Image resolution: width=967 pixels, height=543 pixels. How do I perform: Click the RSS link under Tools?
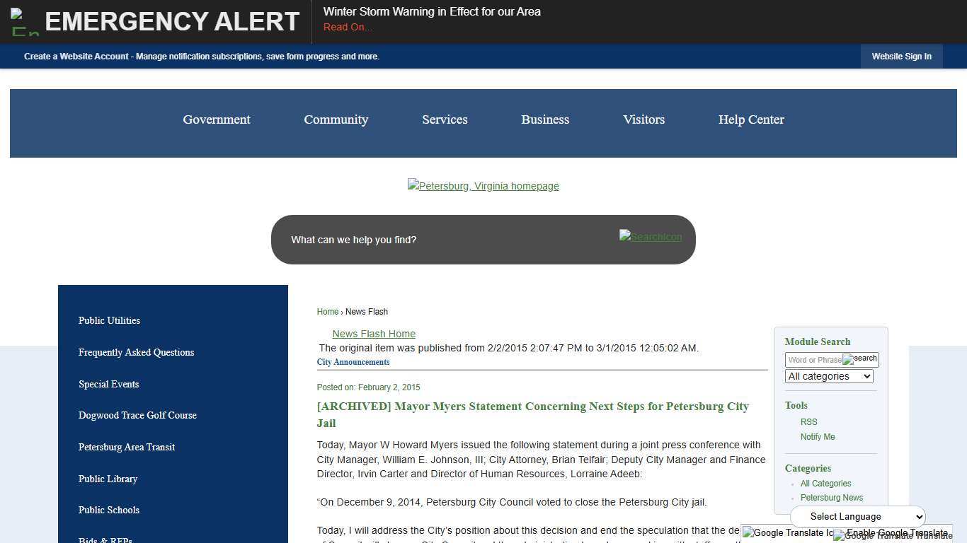(808, 422)
